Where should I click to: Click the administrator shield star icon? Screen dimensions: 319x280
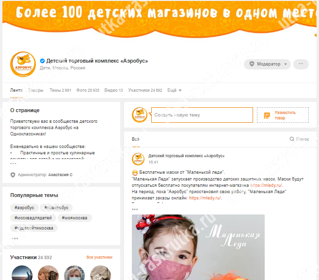pyautogui.click(x=13, y=175)
